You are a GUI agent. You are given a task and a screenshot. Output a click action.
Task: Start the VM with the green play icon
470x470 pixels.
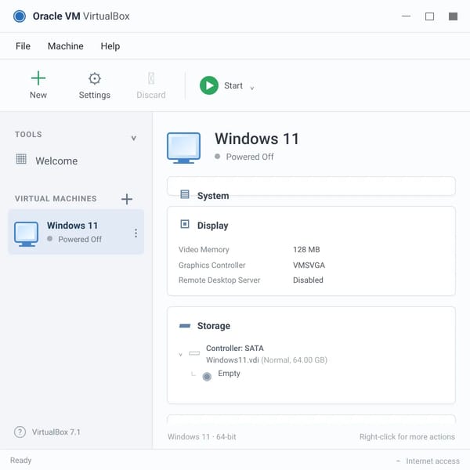coord(209,85)
